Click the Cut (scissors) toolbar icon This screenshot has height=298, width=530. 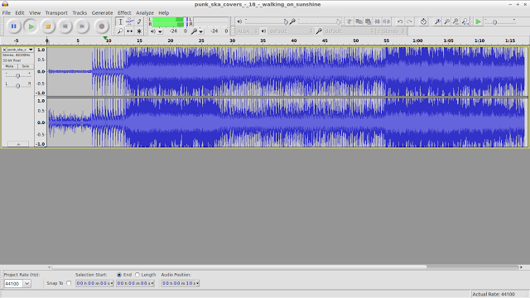coord(349,22)
